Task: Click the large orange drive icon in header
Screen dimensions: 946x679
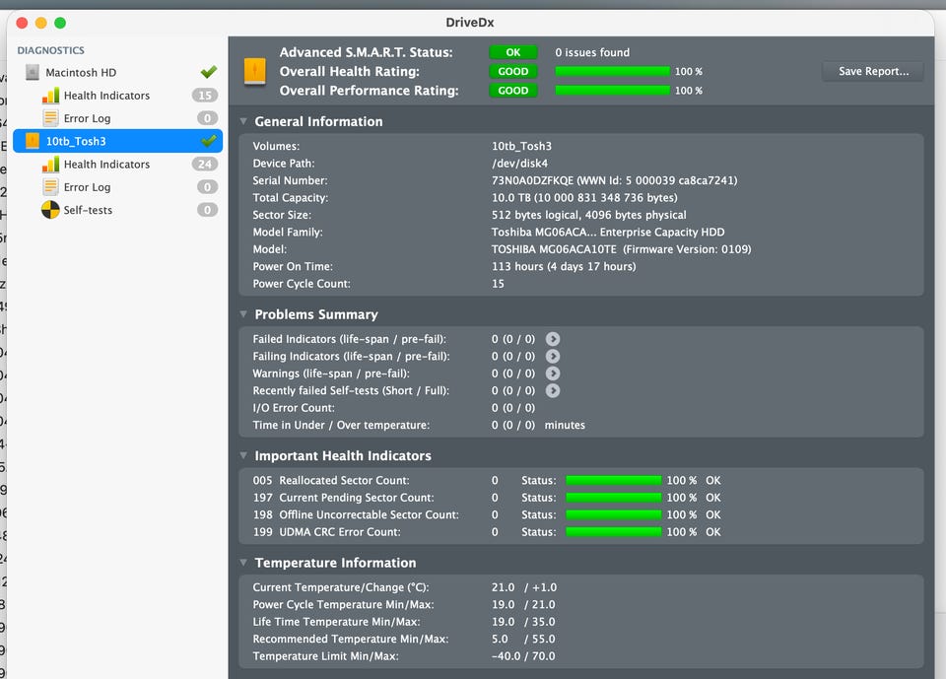Action: click(254, 71)
